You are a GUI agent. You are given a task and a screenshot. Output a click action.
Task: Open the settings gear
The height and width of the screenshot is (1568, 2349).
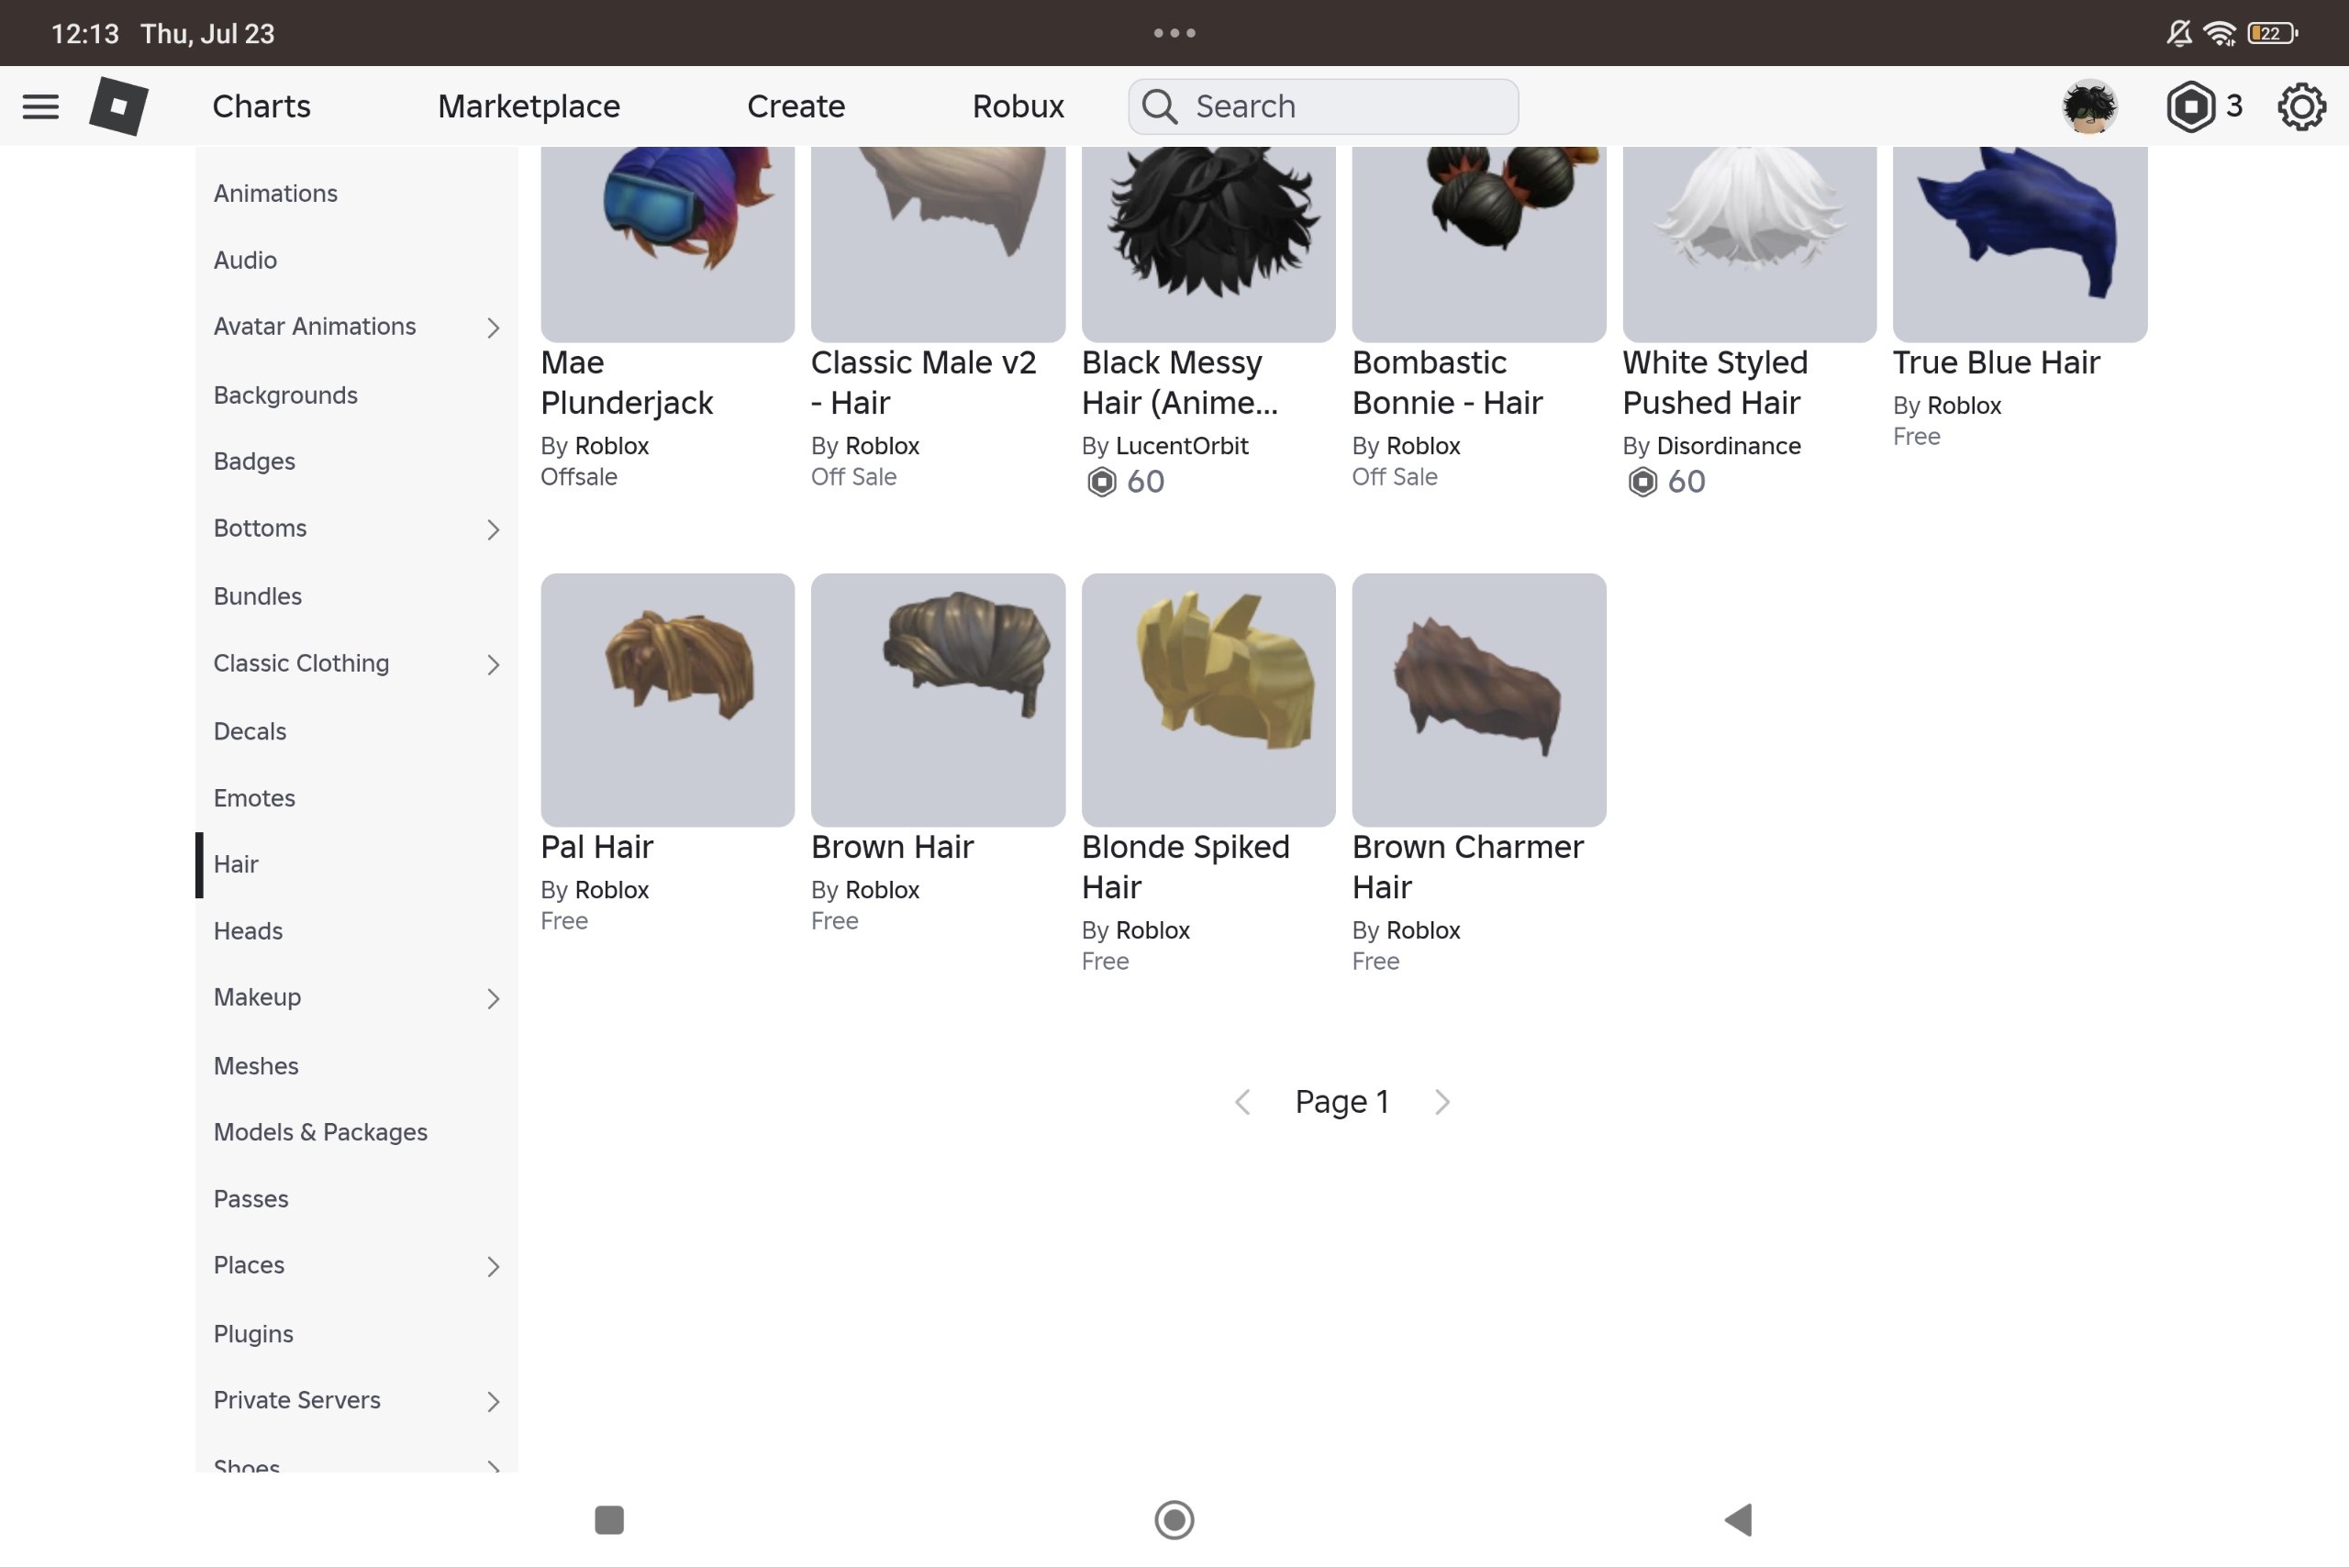(x=2301, y=106)
